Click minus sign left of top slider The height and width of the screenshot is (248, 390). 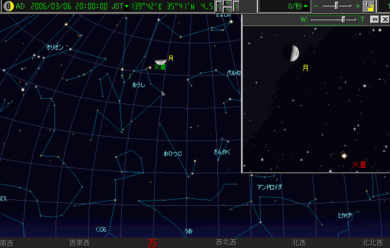(x=316, y=6)
